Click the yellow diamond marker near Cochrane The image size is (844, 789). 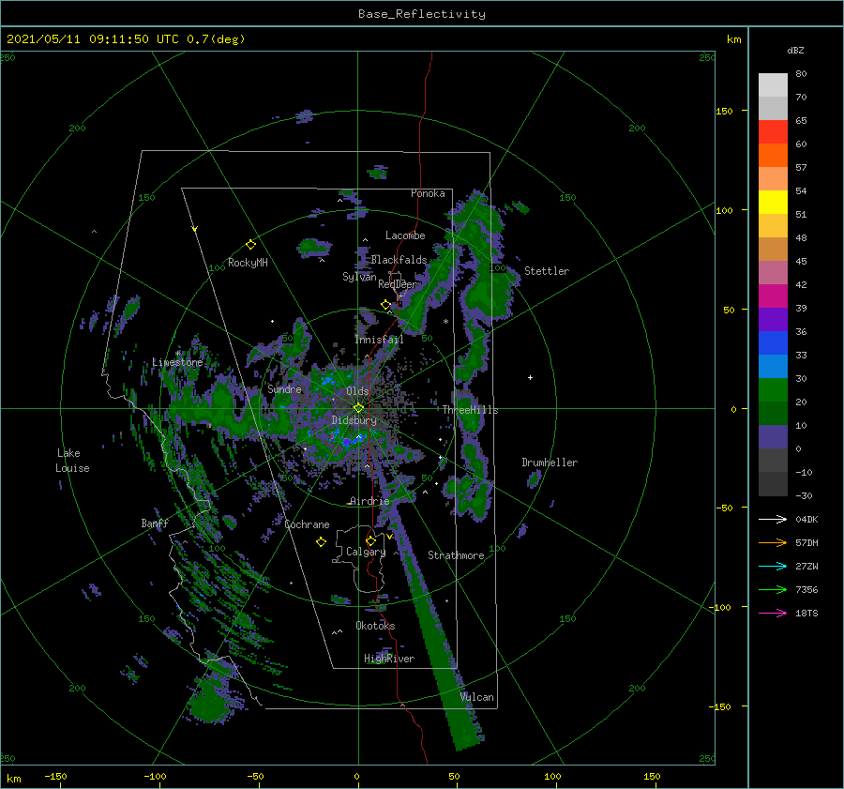tap(321, 542)
